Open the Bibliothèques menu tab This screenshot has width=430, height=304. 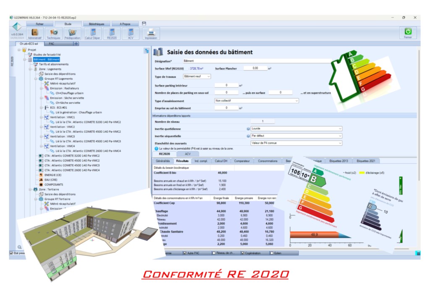coord(96,24)
